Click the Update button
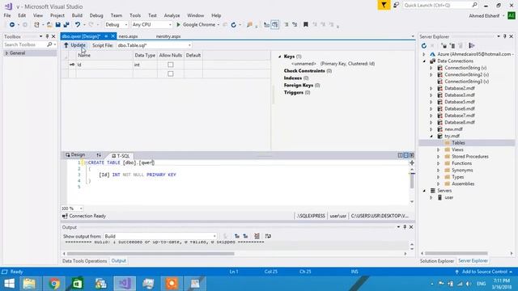This screenshot has height=291, width=518. click(75, 45)
